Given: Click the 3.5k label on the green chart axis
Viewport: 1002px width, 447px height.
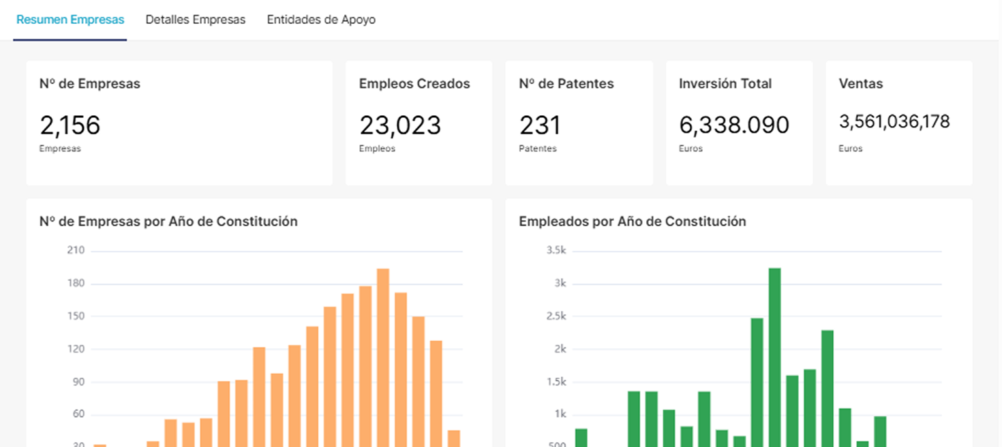Looking at the screenshot, I should tap(556, 250).
